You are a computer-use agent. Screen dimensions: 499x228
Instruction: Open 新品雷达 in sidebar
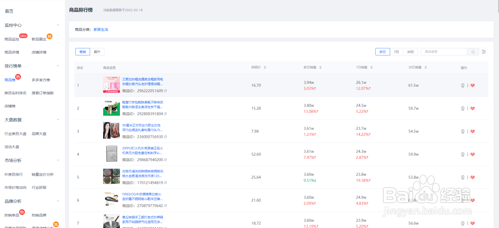(39, 39)
